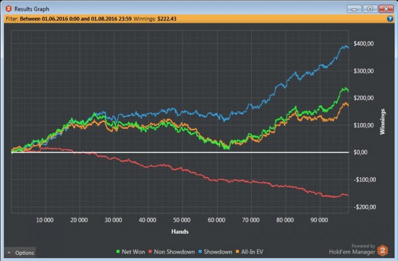Click the Non Showdown legend label
Screen dimensions: 398x261
pos(174,251)
